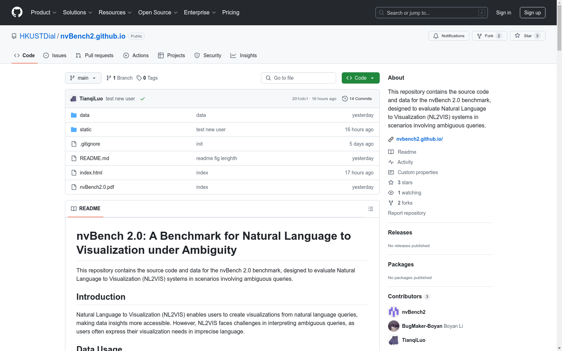Expand the Product menu
This screenshot has height=351, width=562.
tap(44, 13)
